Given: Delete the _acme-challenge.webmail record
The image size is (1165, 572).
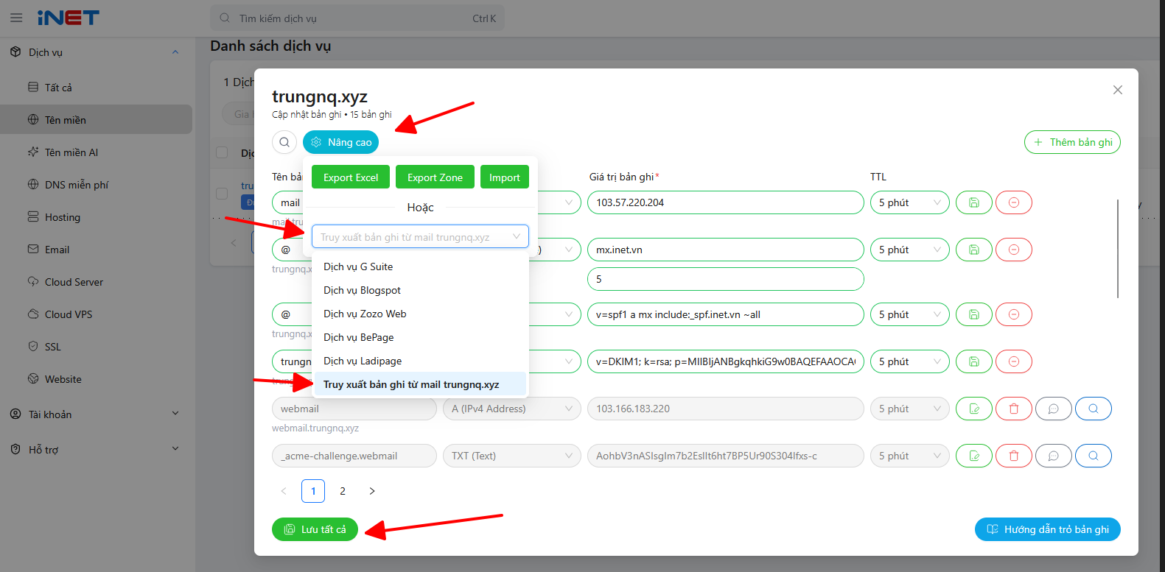Looking at the screenshot, I should 1014,456.
